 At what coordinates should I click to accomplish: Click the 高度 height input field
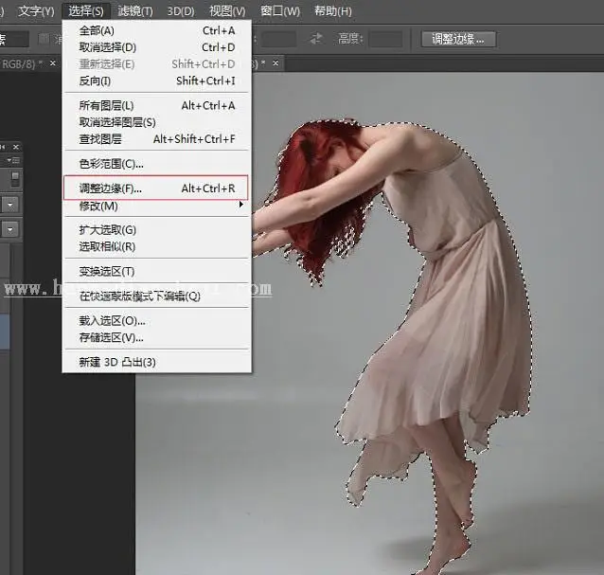[385, 39]
